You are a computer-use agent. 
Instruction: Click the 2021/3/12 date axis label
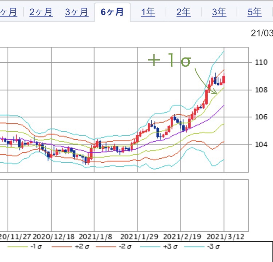tap(225, 237)
